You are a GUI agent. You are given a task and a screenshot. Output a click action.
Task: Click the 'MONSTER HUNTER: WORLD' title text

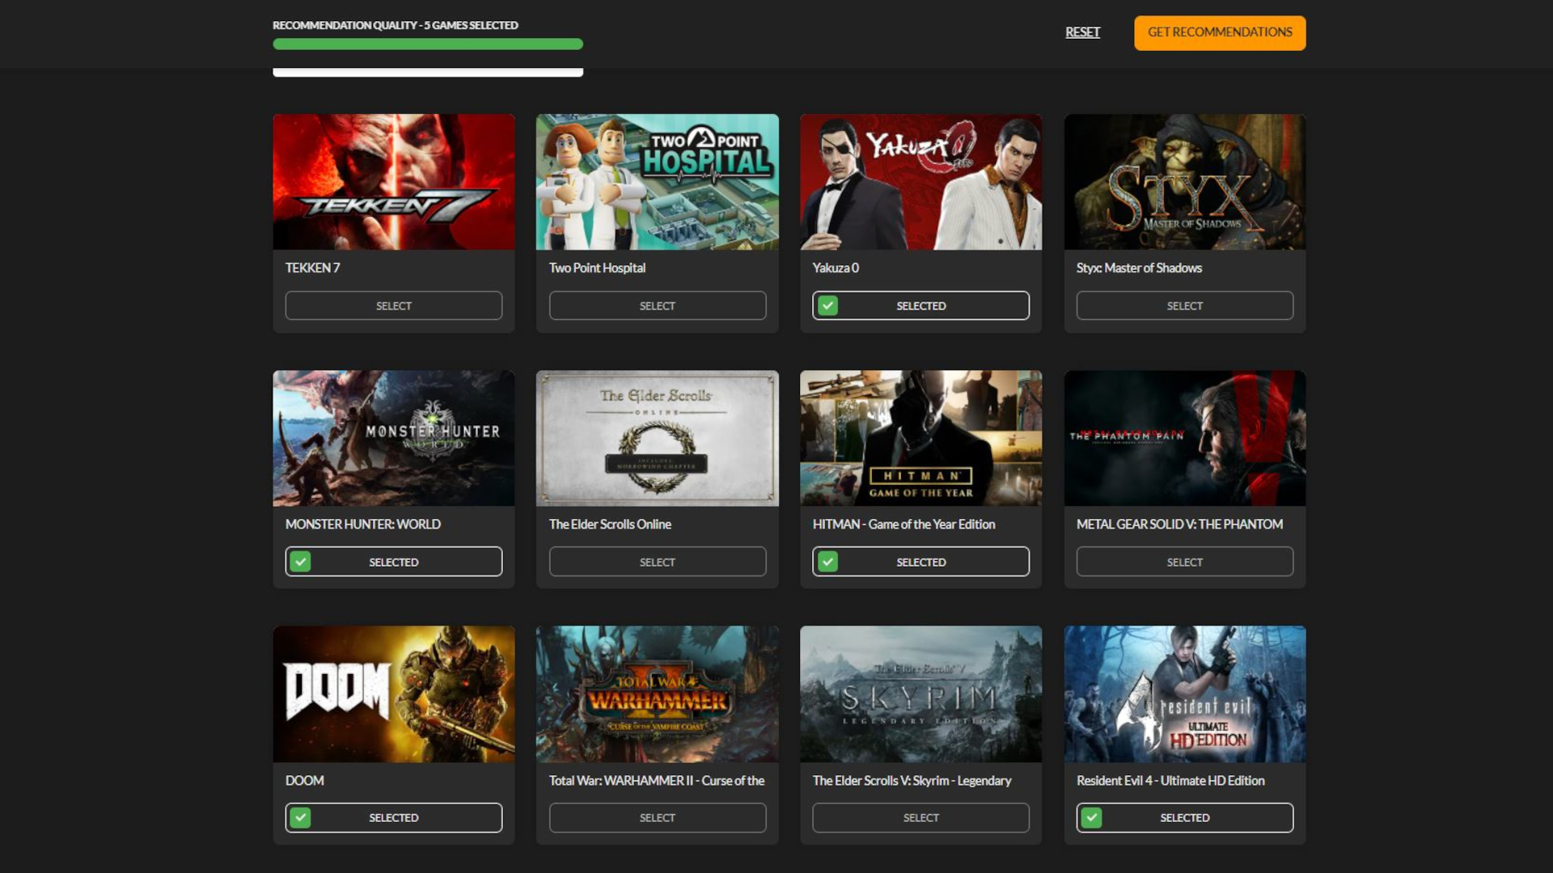tap(363, 524)
